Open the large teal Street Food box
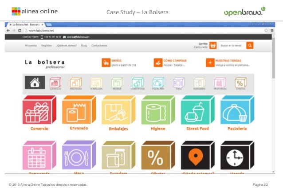 tap(198, 110)
